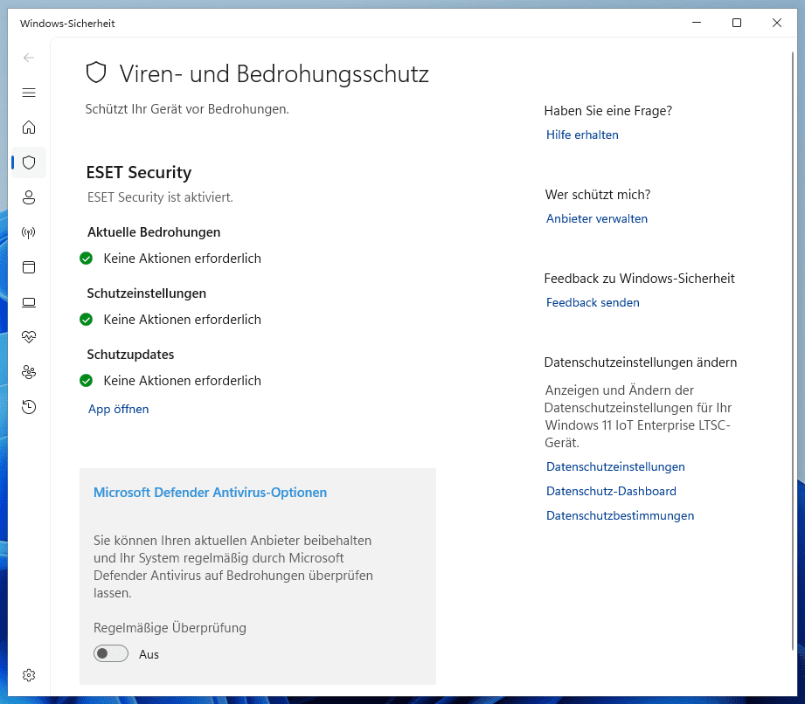
Task: Collapse Microsoft Defender Antivirus-Optionen section
Action: (210, 493)
